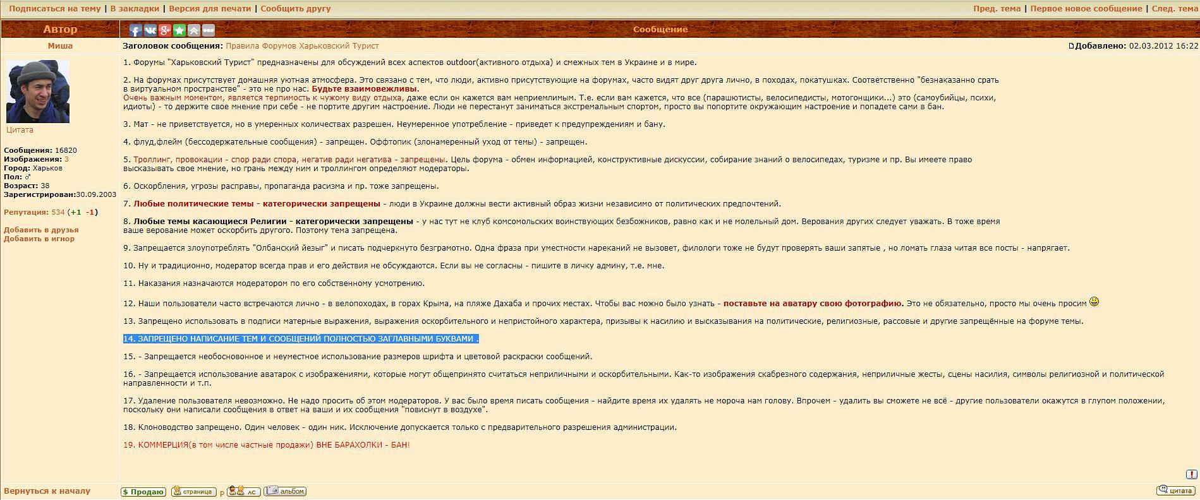Click Подписаться на тему link

tap(55, 9)
